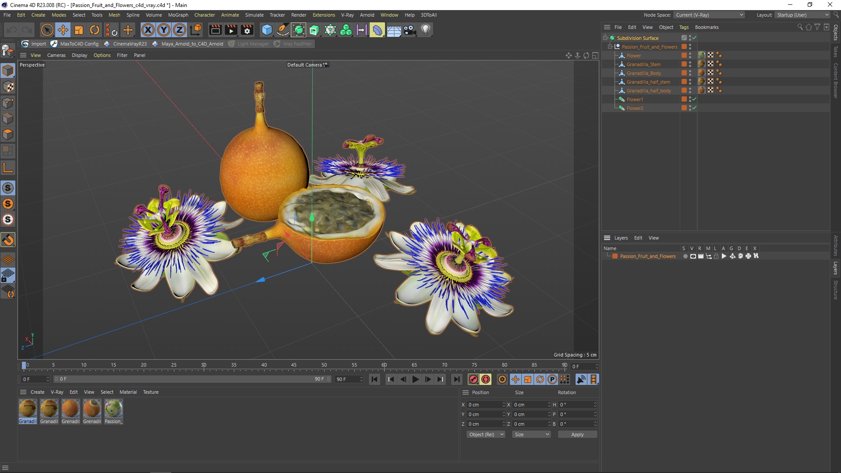Toggle Y axis lock
Image resolution: width=841 pixels, height=473 pixels.
pos(164,30)
